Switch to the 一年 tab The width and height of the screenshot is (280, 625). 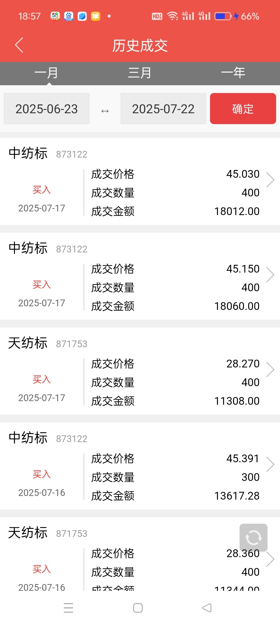coord(233,73)
